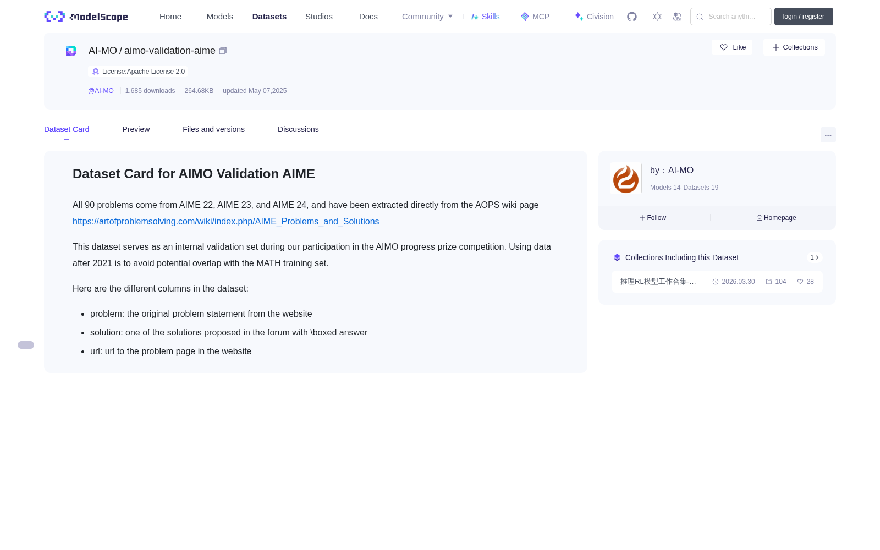Click the login / register button
The height and width of the screenshot is (550, 880).
804,16
